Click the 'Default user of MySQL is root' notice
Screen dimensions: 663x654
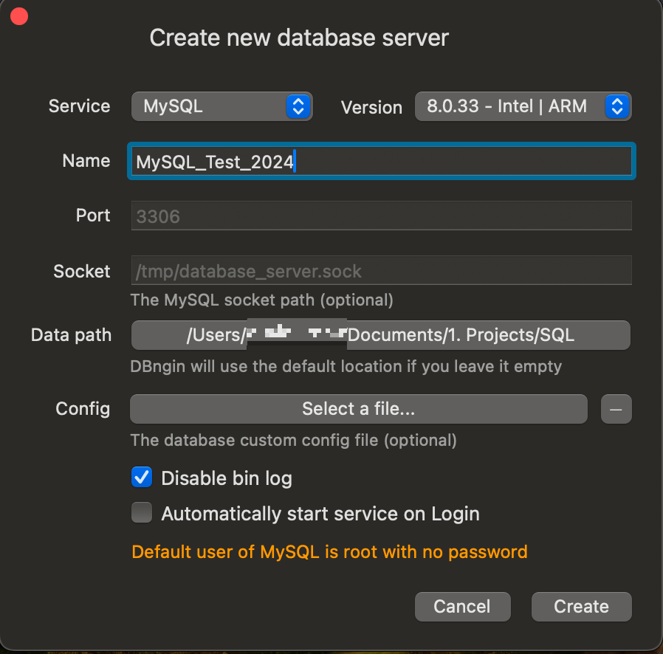click(329, 551)
